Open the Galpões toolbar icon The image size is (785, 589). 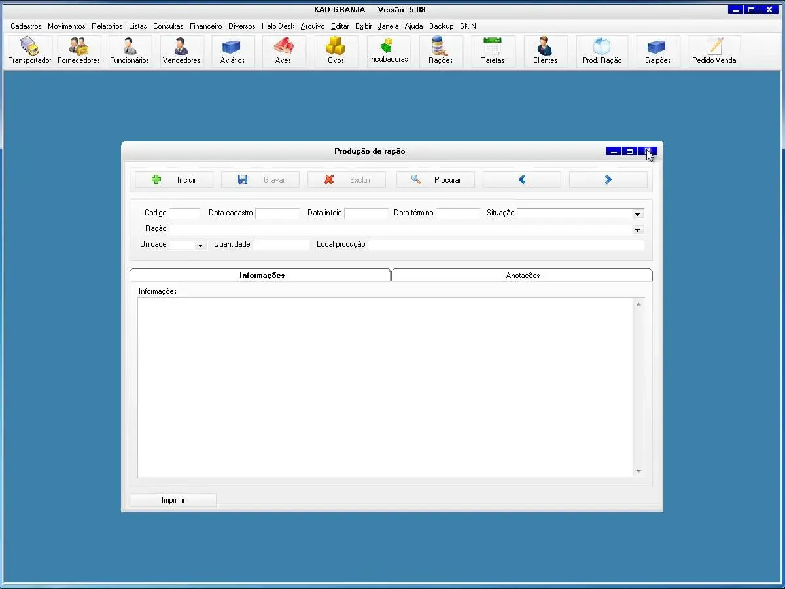pyautogui.click(x=657, y=51)
